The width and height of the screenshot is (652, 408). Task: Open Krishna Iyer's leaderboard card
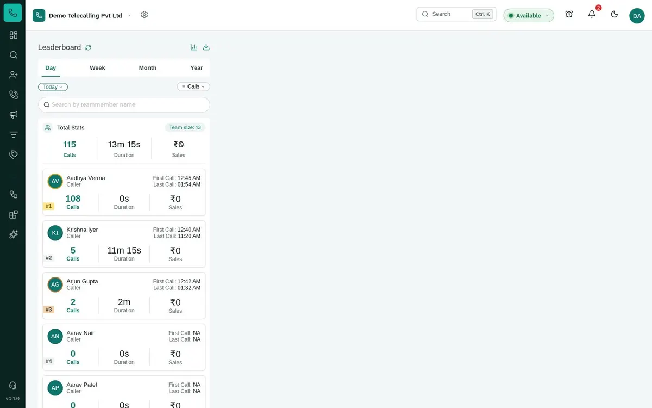124,244
